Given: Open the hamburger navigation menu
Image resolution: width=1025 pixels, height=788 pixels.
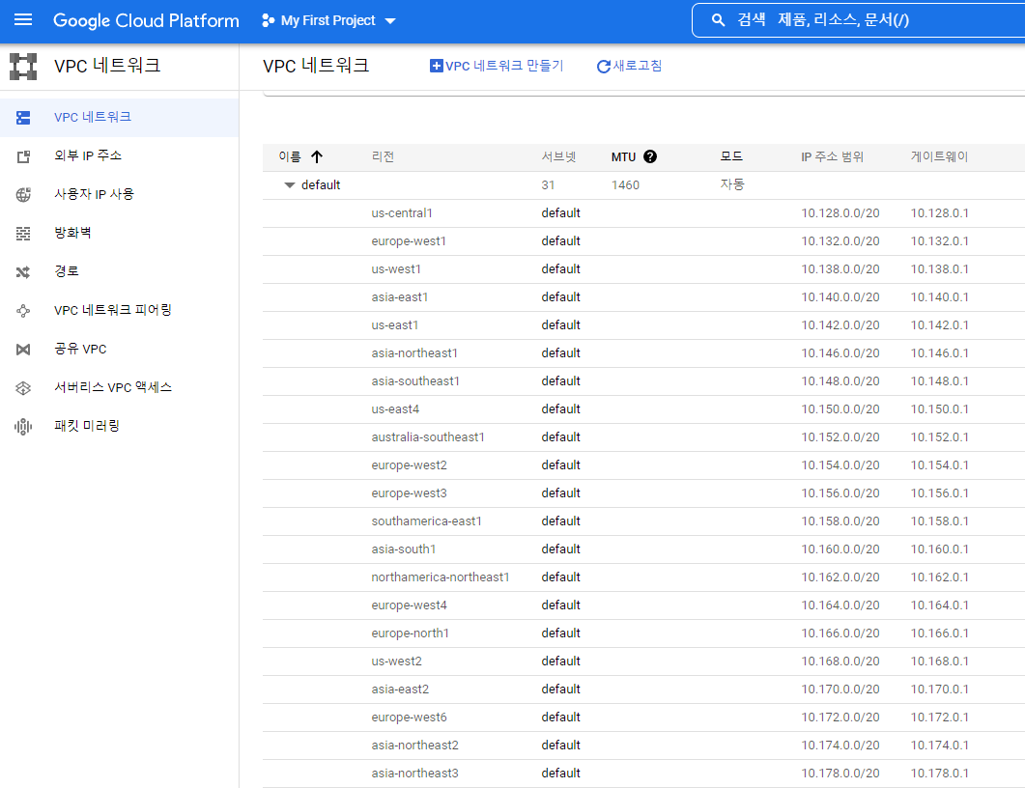Looking at the screenshot, I should coord(23,19).
